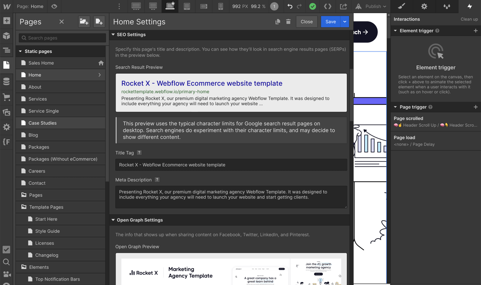Image resolution: width=481 pixels, height=285 pixels.
Task: Click the Save button
Action: 331,22
